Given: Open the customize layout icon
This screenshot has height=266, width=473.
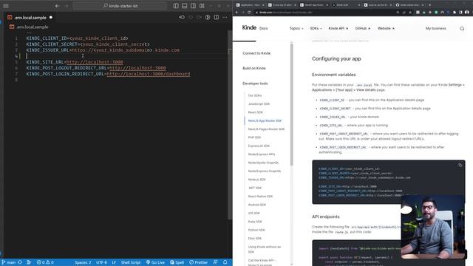Looking at the screenshot, I should coord(202,6).
